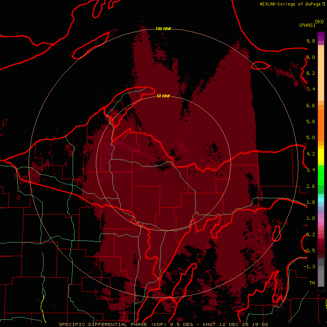Select the cyan segment of the color bar

321,200
